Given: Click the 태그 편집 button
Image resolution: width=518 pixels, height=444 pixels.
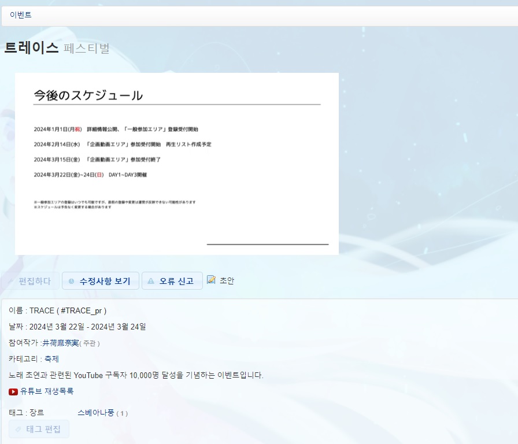Looking at the screenshot, I should pos(39,429).
